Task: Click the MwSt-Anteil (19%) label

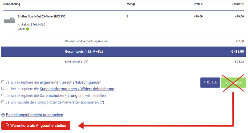Action: [77, 62]
